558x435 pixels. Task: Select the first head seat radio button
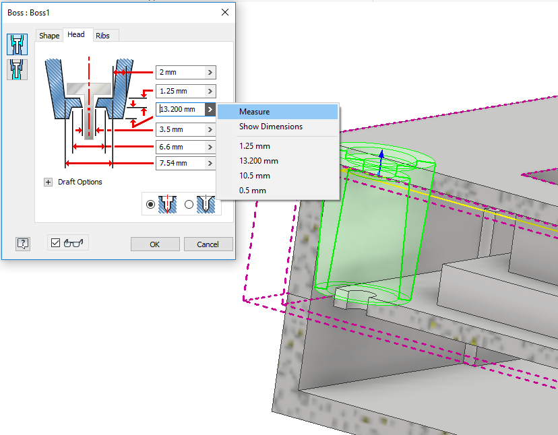(x=151, y=203)
